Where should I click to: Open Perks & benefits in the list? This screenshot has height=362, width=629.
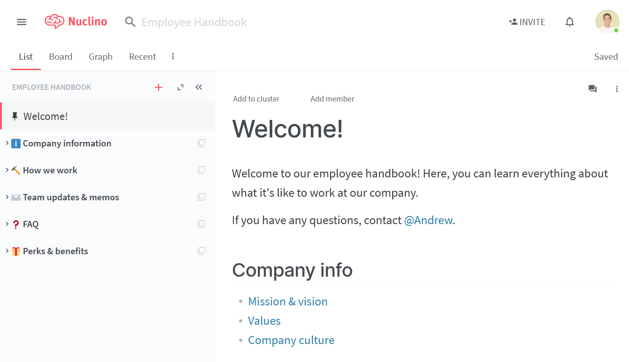click(x=55, y=251)
